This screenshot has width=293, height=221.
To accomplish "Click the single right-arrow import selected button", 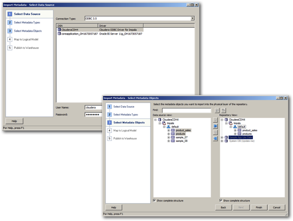I will [215, 120].
